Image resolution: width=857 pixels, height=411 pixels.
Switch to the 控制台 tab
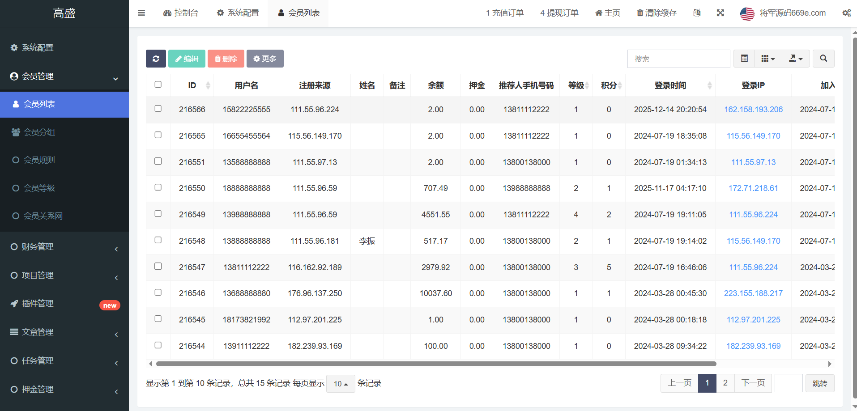181,13
